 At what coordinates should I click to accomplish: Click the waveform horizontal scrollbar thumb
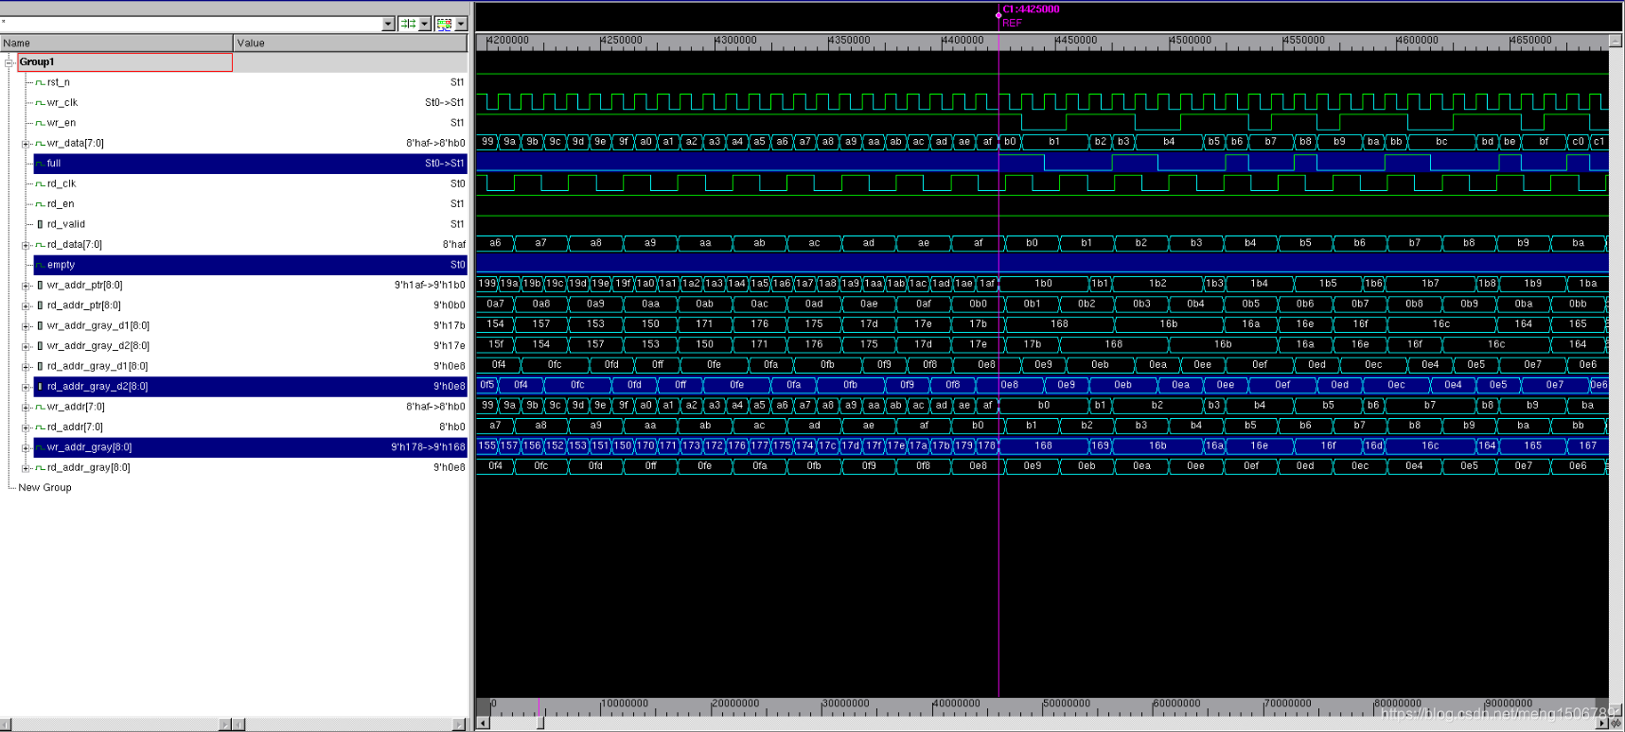[x=540, y=723]
